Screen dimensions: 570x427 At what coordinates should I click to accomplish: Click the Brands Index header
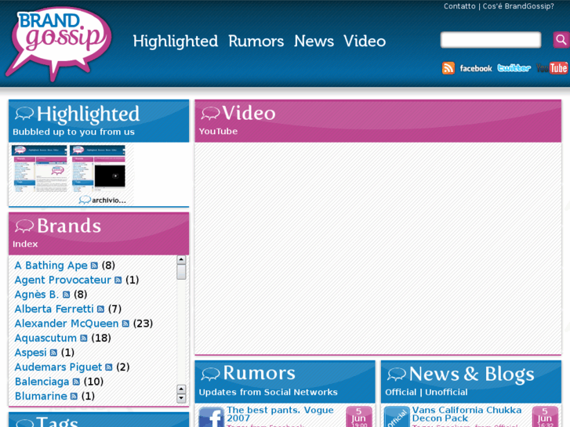99,233
